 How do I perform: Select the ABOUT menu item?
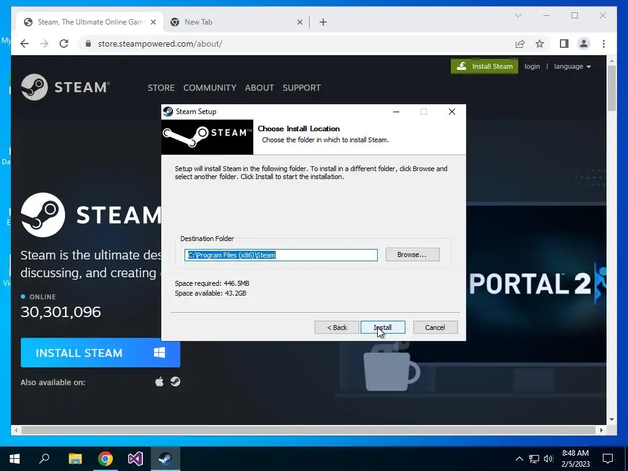click(x=259, y=88)
